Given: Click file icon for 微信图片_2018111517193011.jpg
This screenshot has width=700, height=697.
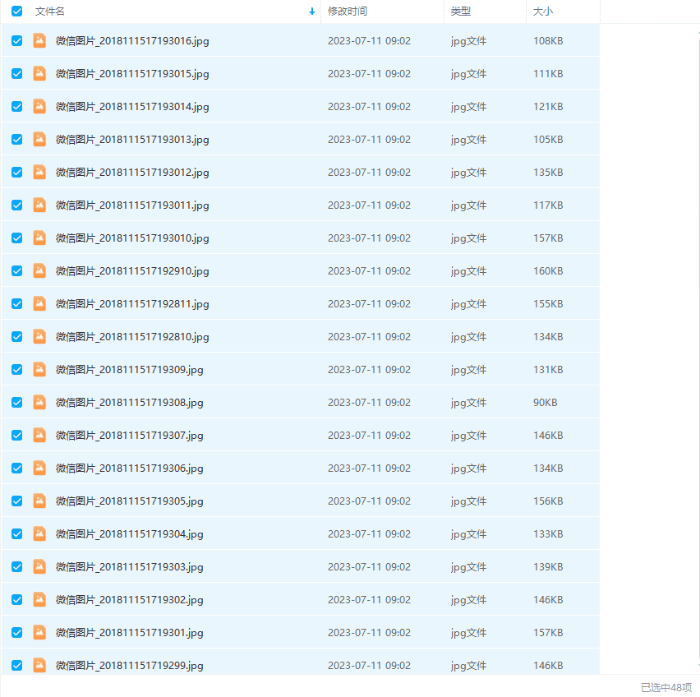Looking at the screenshot, I should pyautogui.click(x=39, y=205).
